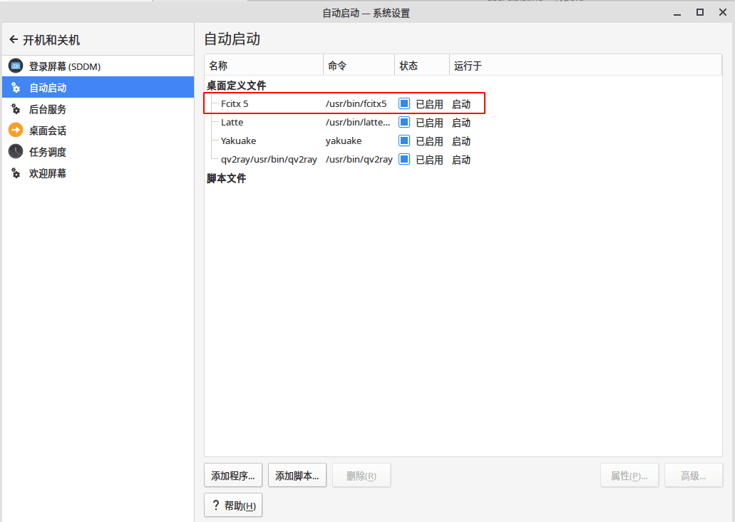Open 任务调度 via its clock icon
Viewport: 735px width, 522px height.
click(16, 152)
